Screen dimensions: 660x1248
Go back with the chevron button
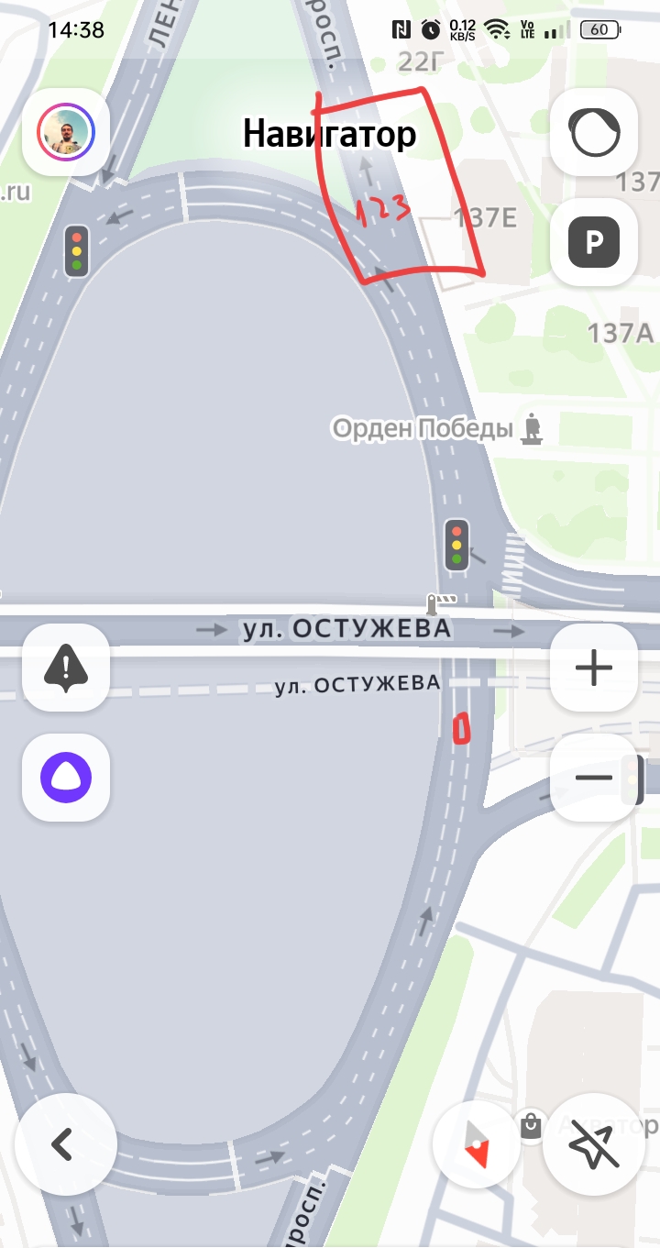[66, 1145]
